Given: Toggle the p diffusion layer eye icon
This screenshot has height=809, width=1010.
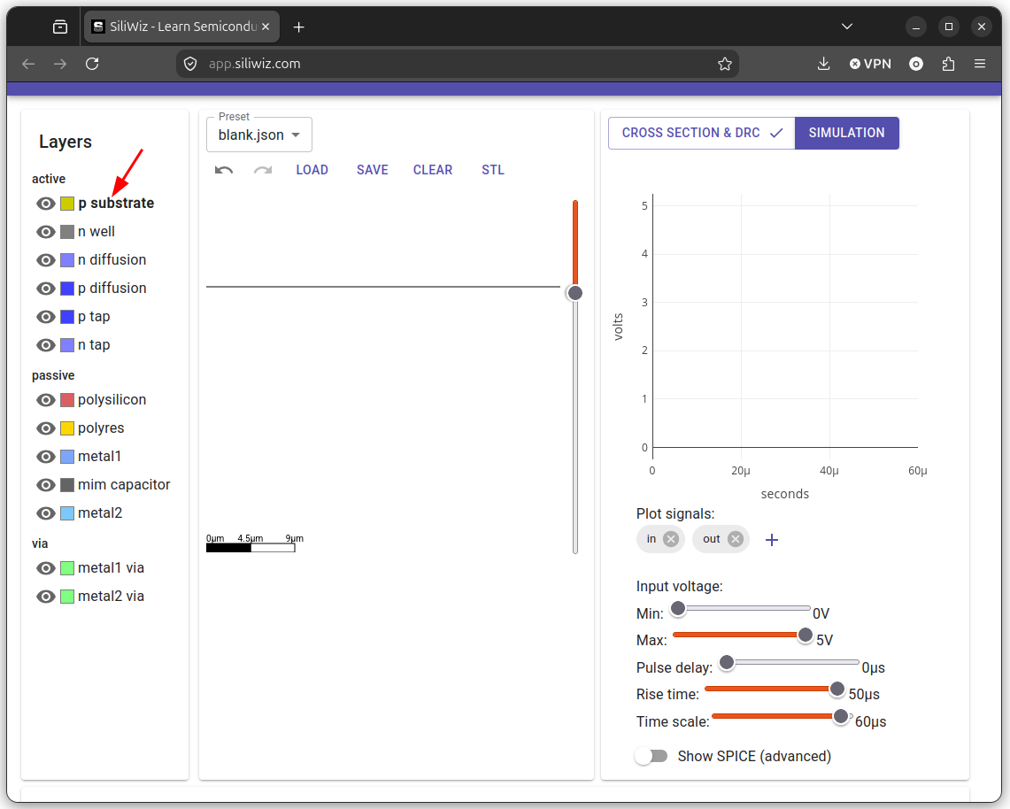Looking at the screenshot, I should 45,289.
